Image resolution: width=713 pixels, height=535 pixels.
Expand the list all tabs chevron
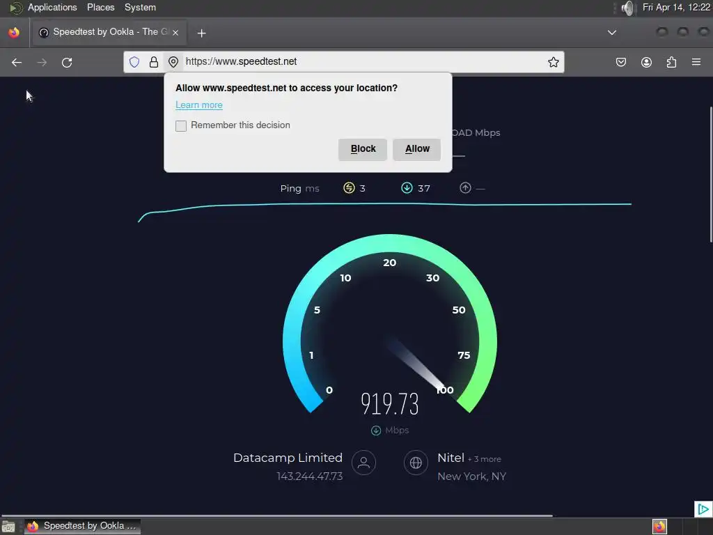[x=612, y=32]
